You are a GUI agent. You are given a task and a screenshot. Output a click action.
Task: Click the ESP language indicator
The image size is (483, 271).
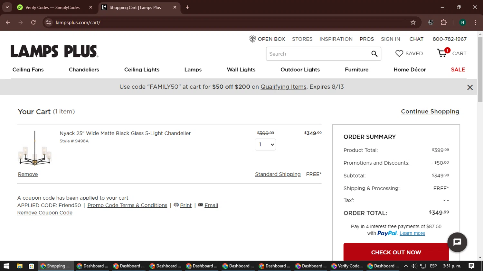coord(433,266)
